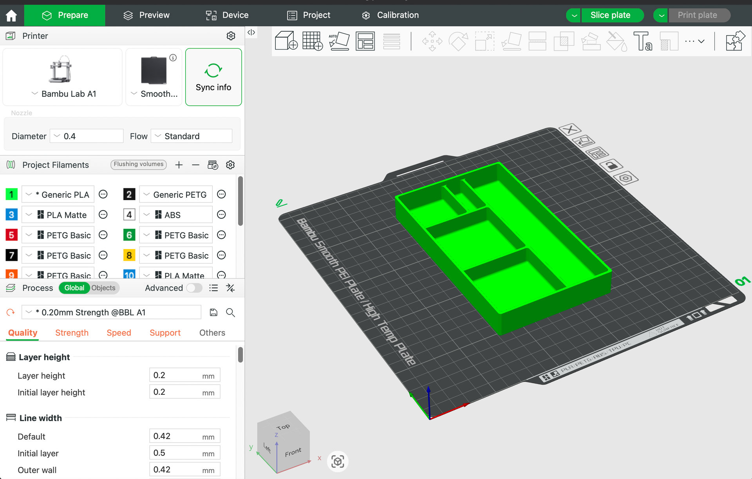This screenshot has width=752, height=479.
Task: Open the Flow Standard dropdown
Action: pos(192,136)
